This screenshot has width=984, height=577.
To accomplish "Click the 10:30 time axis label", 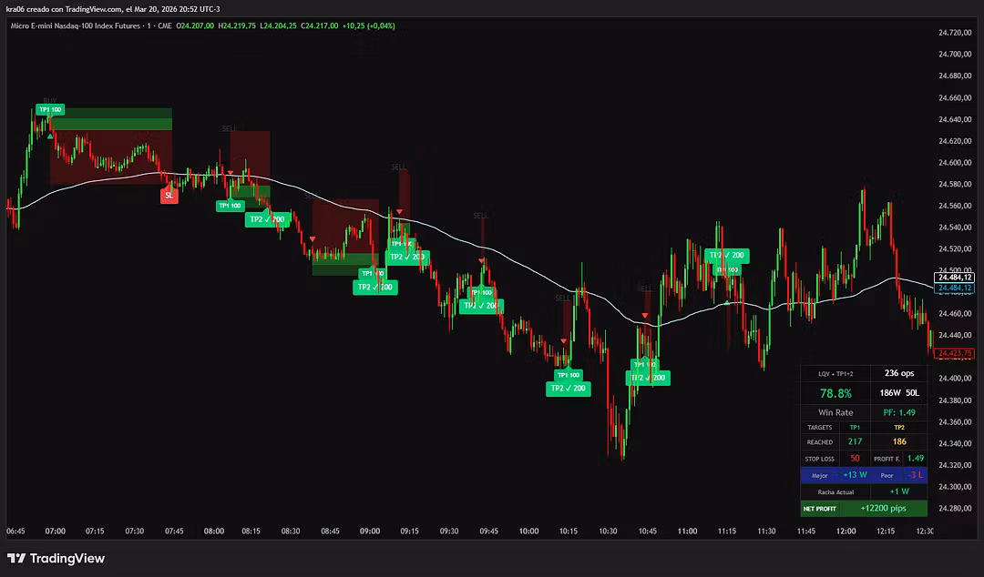I will pos(608,531).
